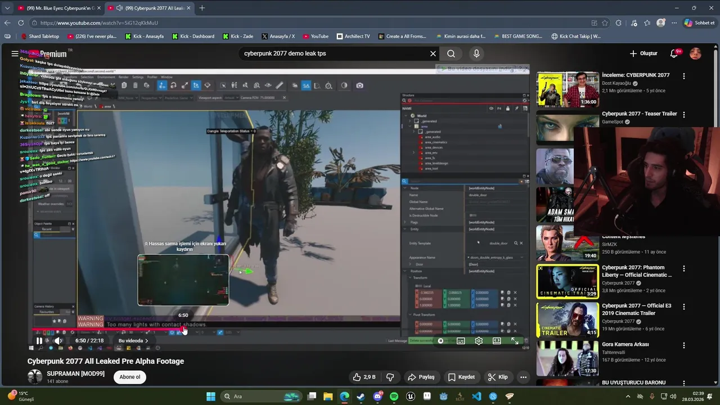
Task: Open the YouTube guide hamburger menu
Action: coord(15,53)
